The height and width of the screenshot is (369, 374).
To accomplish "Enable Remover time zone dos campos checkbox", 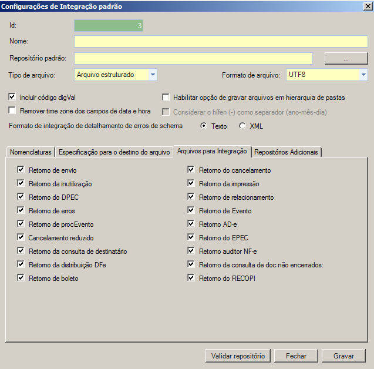I will click(x=12, y=110).
